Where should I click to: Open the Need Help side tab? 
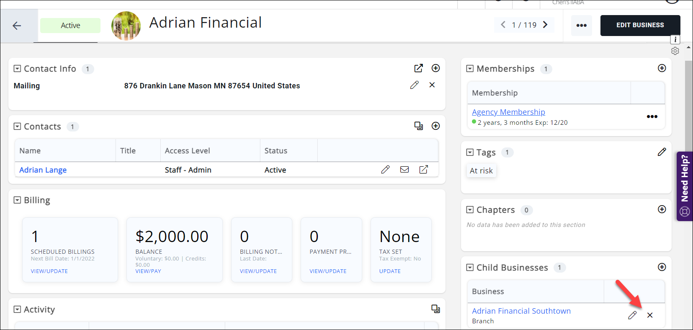tap(685, 186)
